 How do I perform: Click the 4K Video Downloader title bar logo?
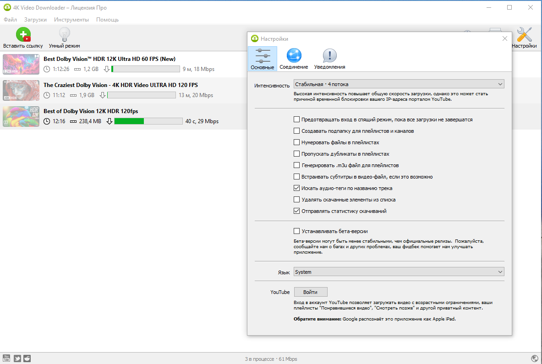(x=7, y=7)
